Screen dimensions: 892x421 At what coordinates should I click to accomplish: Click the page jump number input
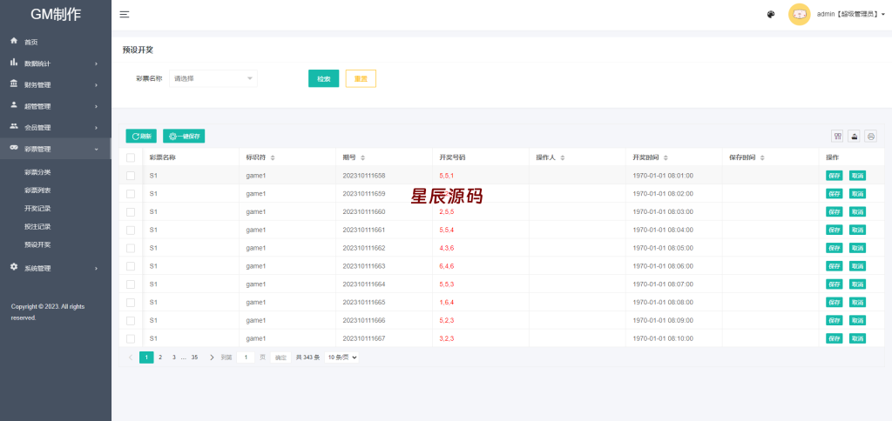point(245,358)
